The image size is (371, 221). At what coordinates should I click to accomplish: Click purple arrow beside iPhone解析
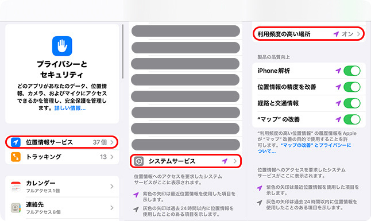338,71
